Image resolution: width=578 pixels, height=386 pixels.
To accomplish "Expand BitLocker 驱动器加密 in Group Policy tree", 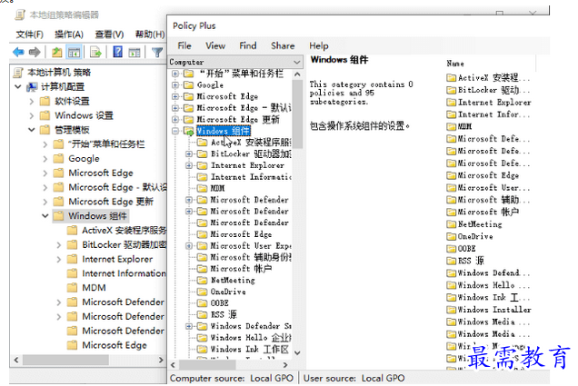I will [59, 245].
